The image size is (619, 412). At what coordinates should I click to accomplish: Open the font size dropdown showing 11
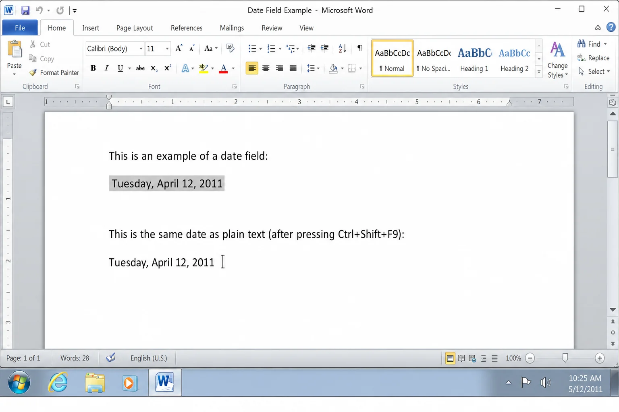click(x=167, y=49)
